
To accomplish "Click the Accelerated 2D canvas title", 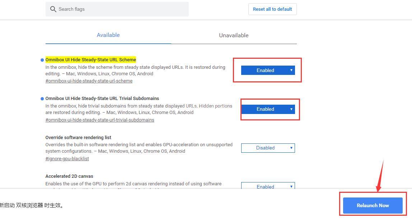I will [69, 176].
